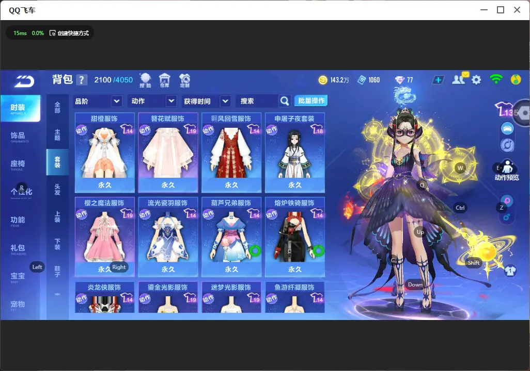Click the search magnifier icon
This screenshot has width=530, height=371.
(285, 101)
